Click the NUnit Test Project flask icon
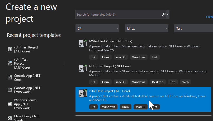This screenshot has width=213, height=121. click(83, 69)
